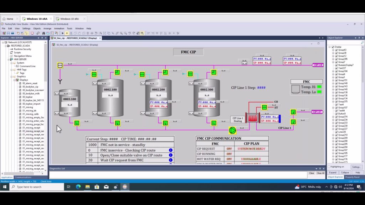
Task: Expand the Group395 node in Object Explorer
Action: pyautogui.click(x=333, y=59)
